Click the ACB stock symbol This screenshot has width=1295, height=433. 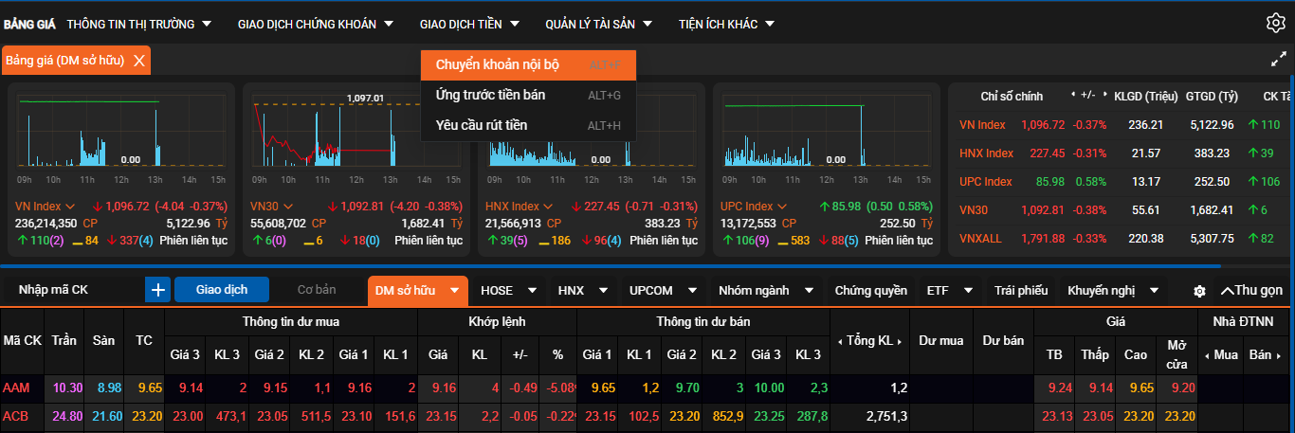pyautogui.click(x=16, y=416)
